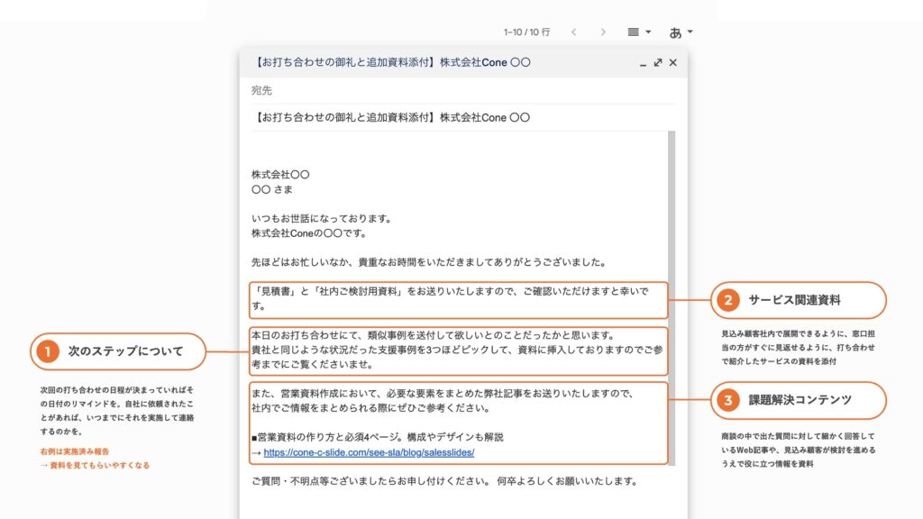
Task: Go to the previous page of messages
Action: pos(573,32)
